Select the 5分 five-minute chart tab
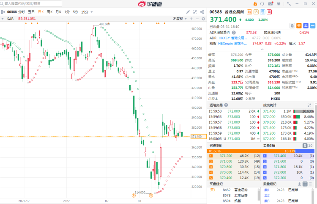Screen dimensions: 317x204 (75, 12)
